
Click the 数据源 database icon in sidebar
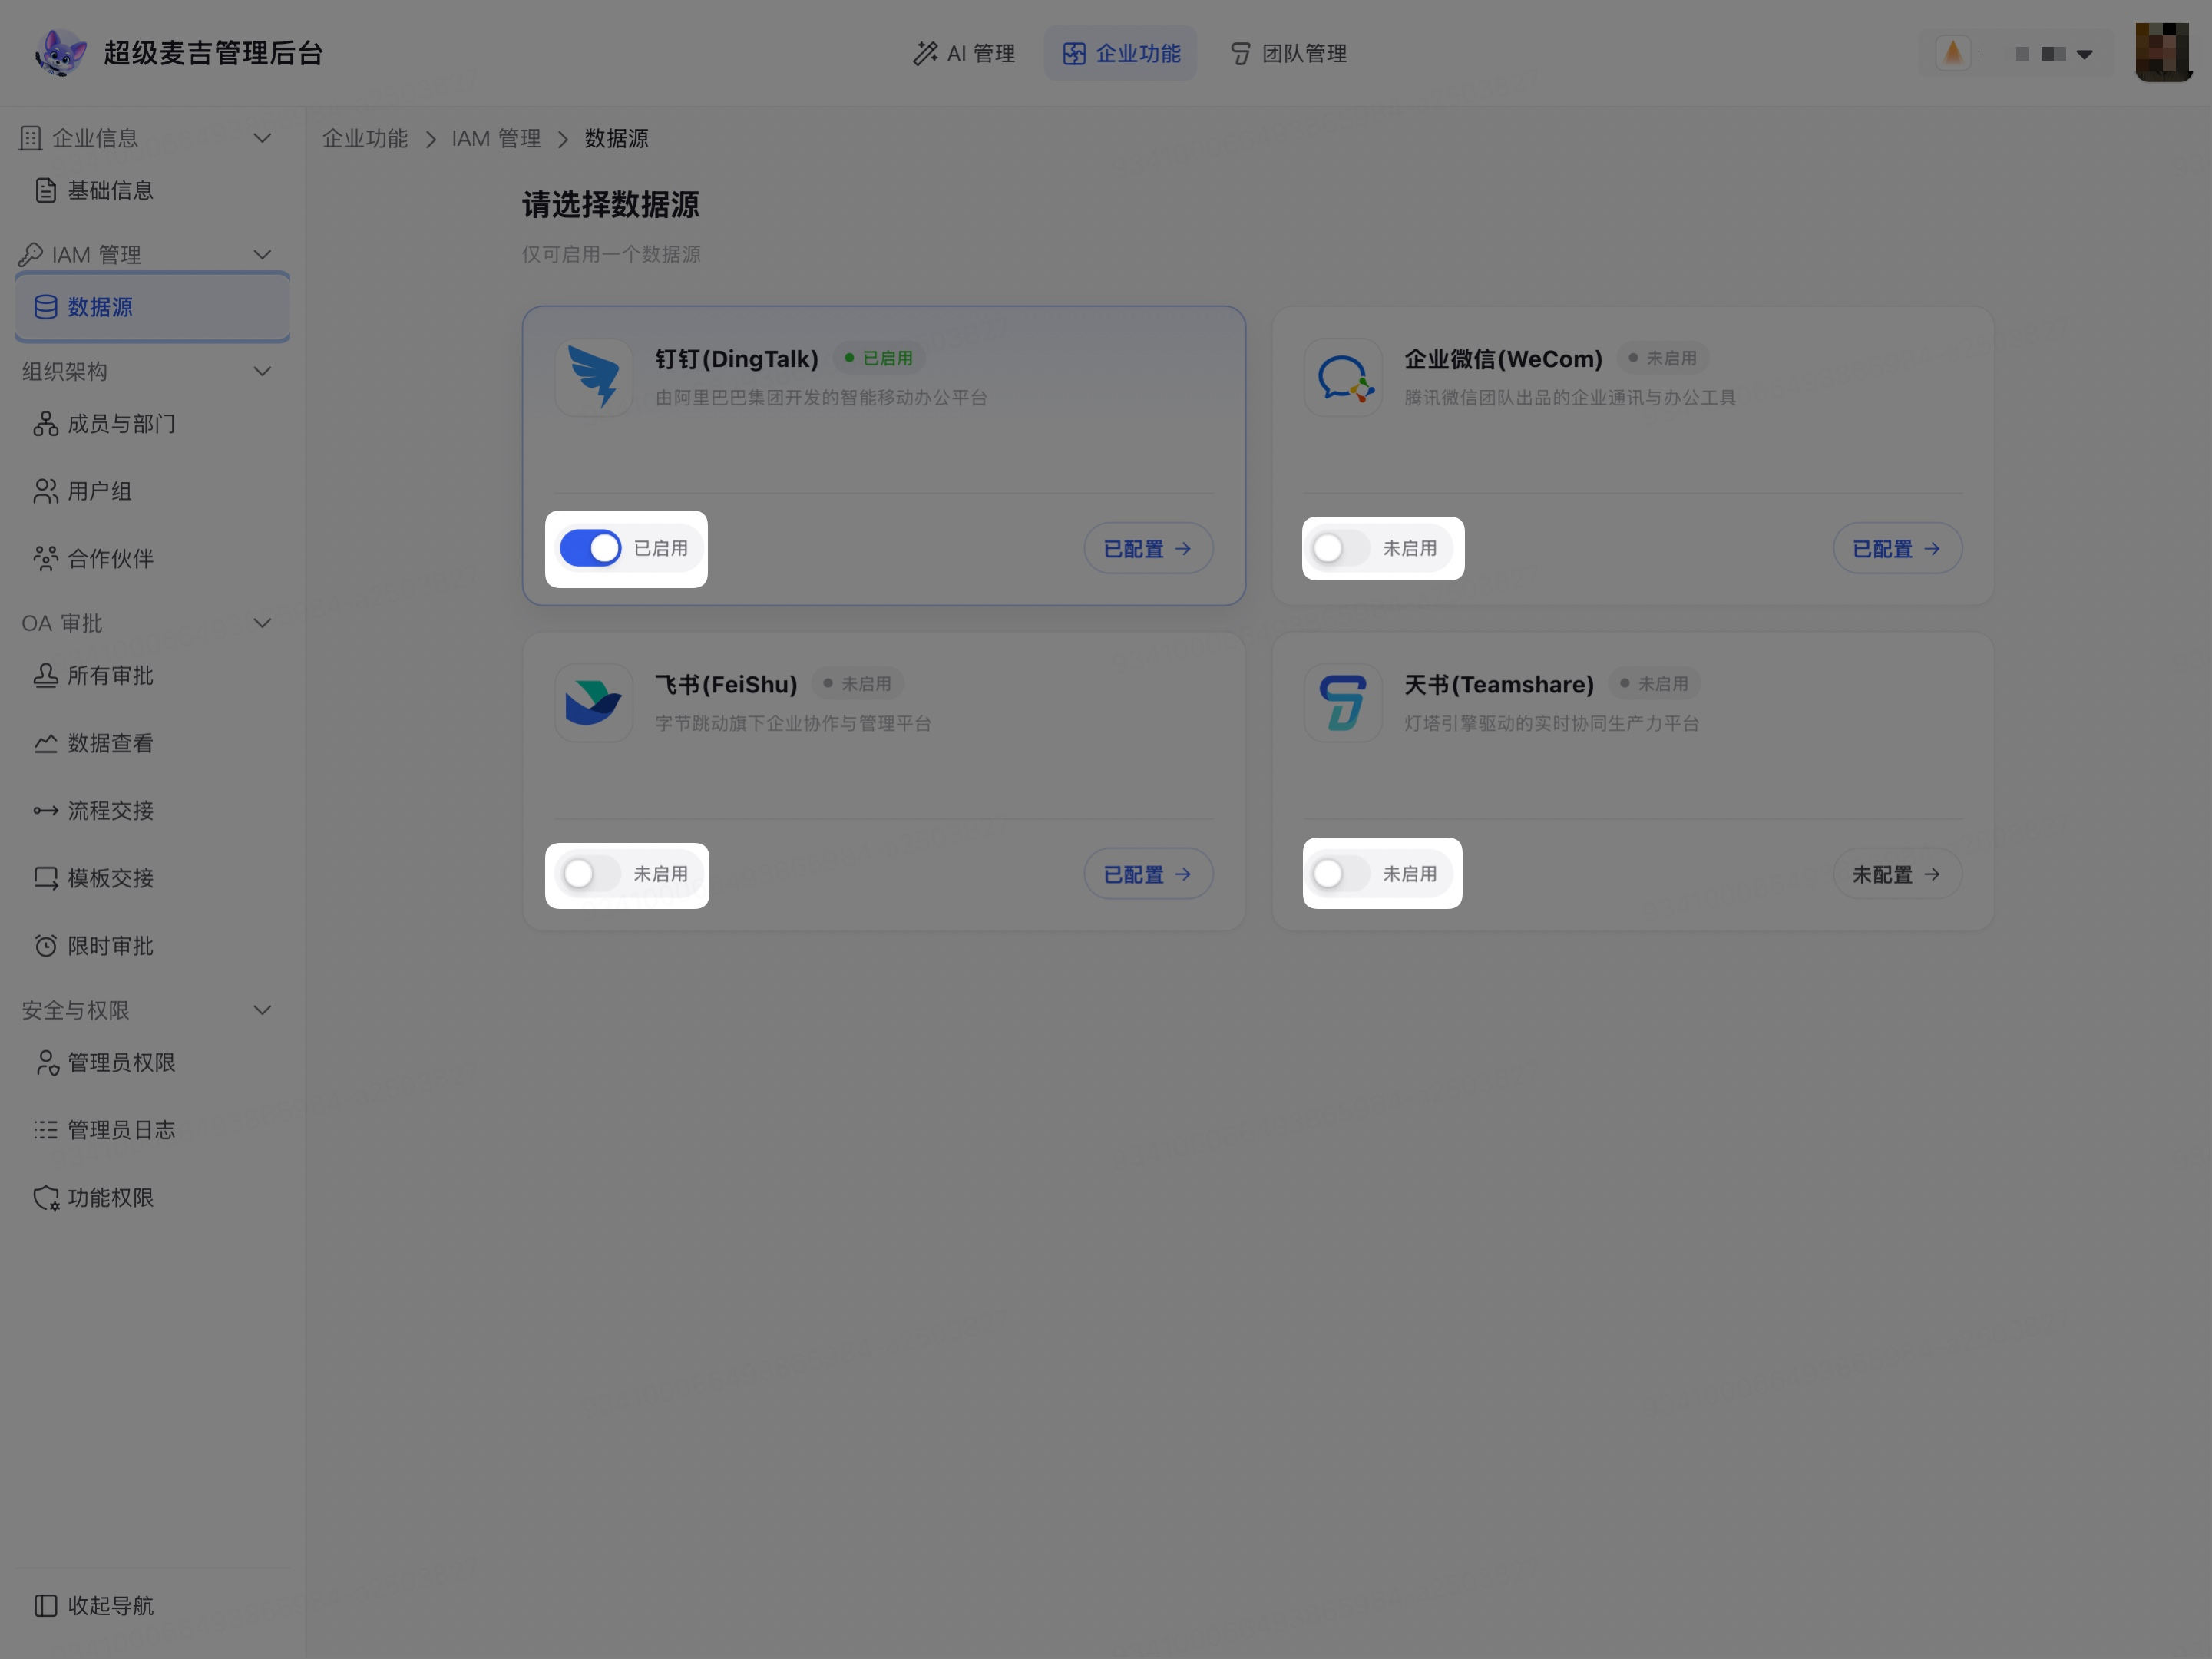(46, 307)
